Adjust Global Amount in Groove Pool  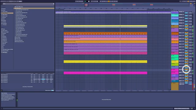pos(52,90)
